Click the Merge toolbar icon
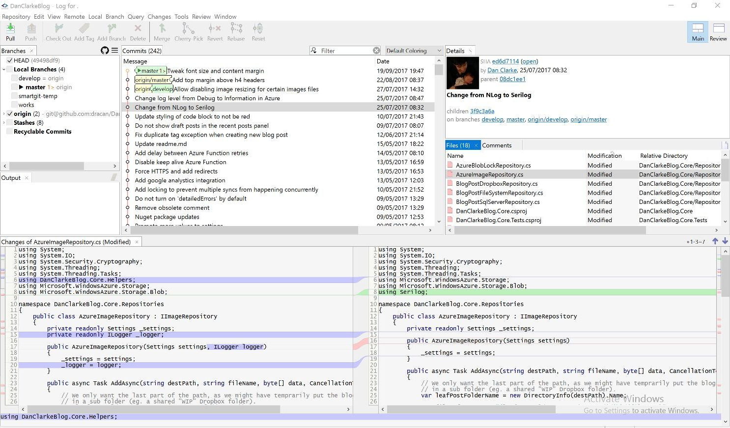The image size is (730, 428). click(x=162, y=31)
